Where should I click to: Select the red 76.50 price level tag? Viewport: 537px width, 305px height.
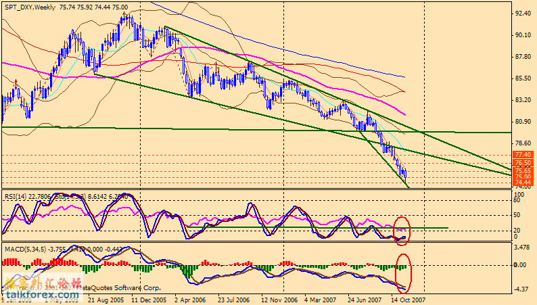click(523, 163)
